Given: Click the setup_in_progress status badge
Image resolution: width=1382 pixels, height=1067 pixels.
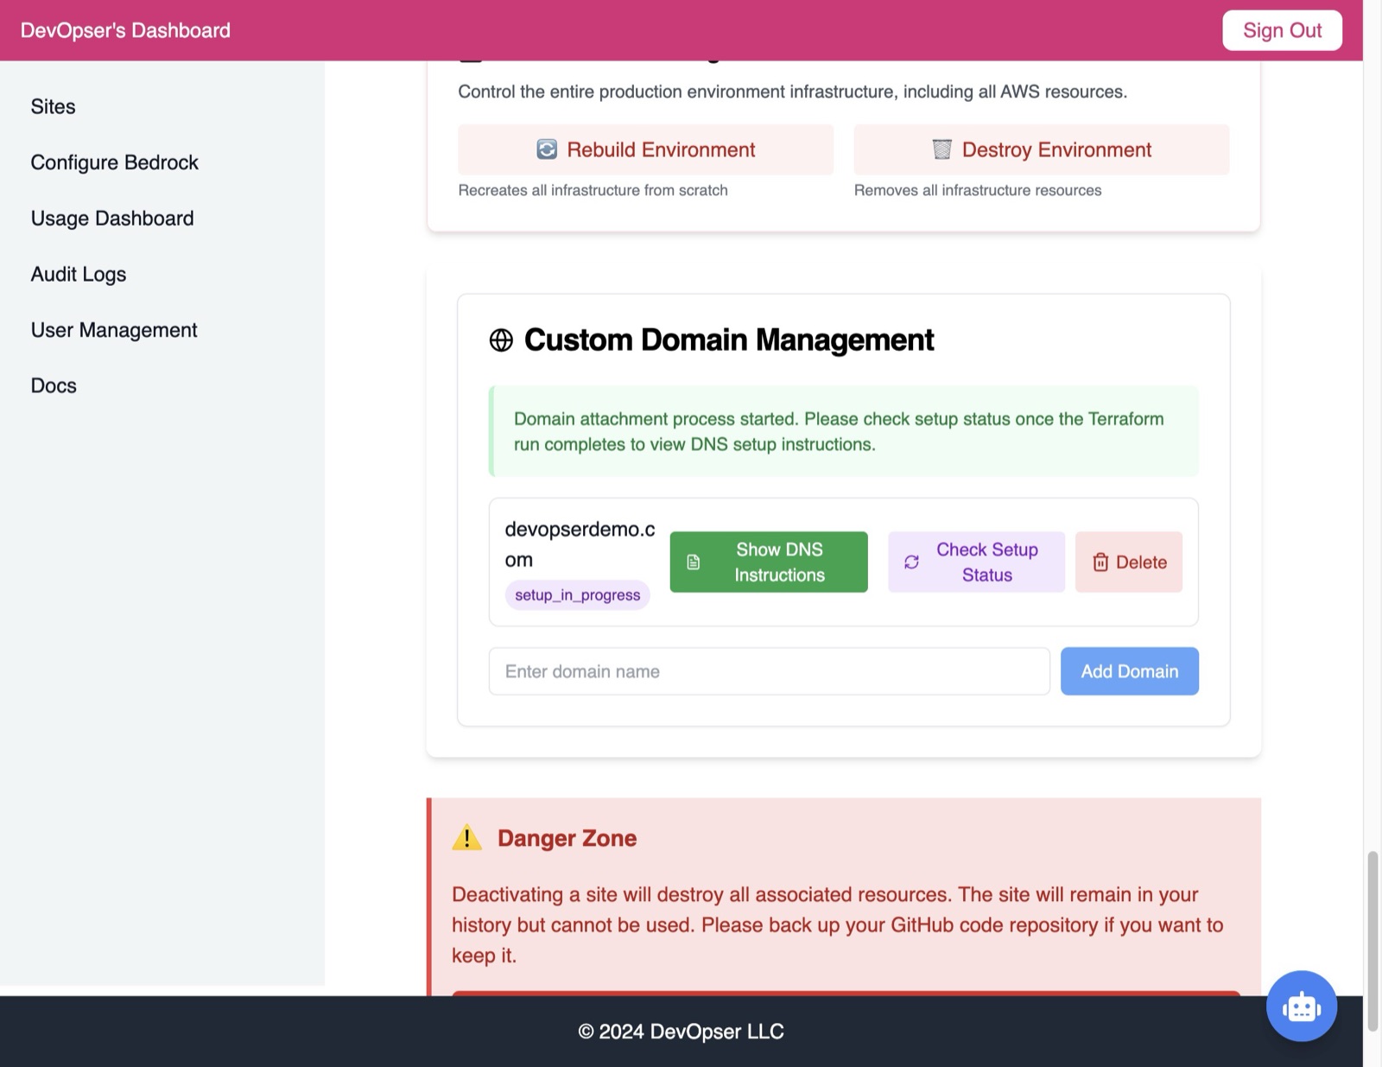Looking at the screenshot, I should [x=577, y=595].
